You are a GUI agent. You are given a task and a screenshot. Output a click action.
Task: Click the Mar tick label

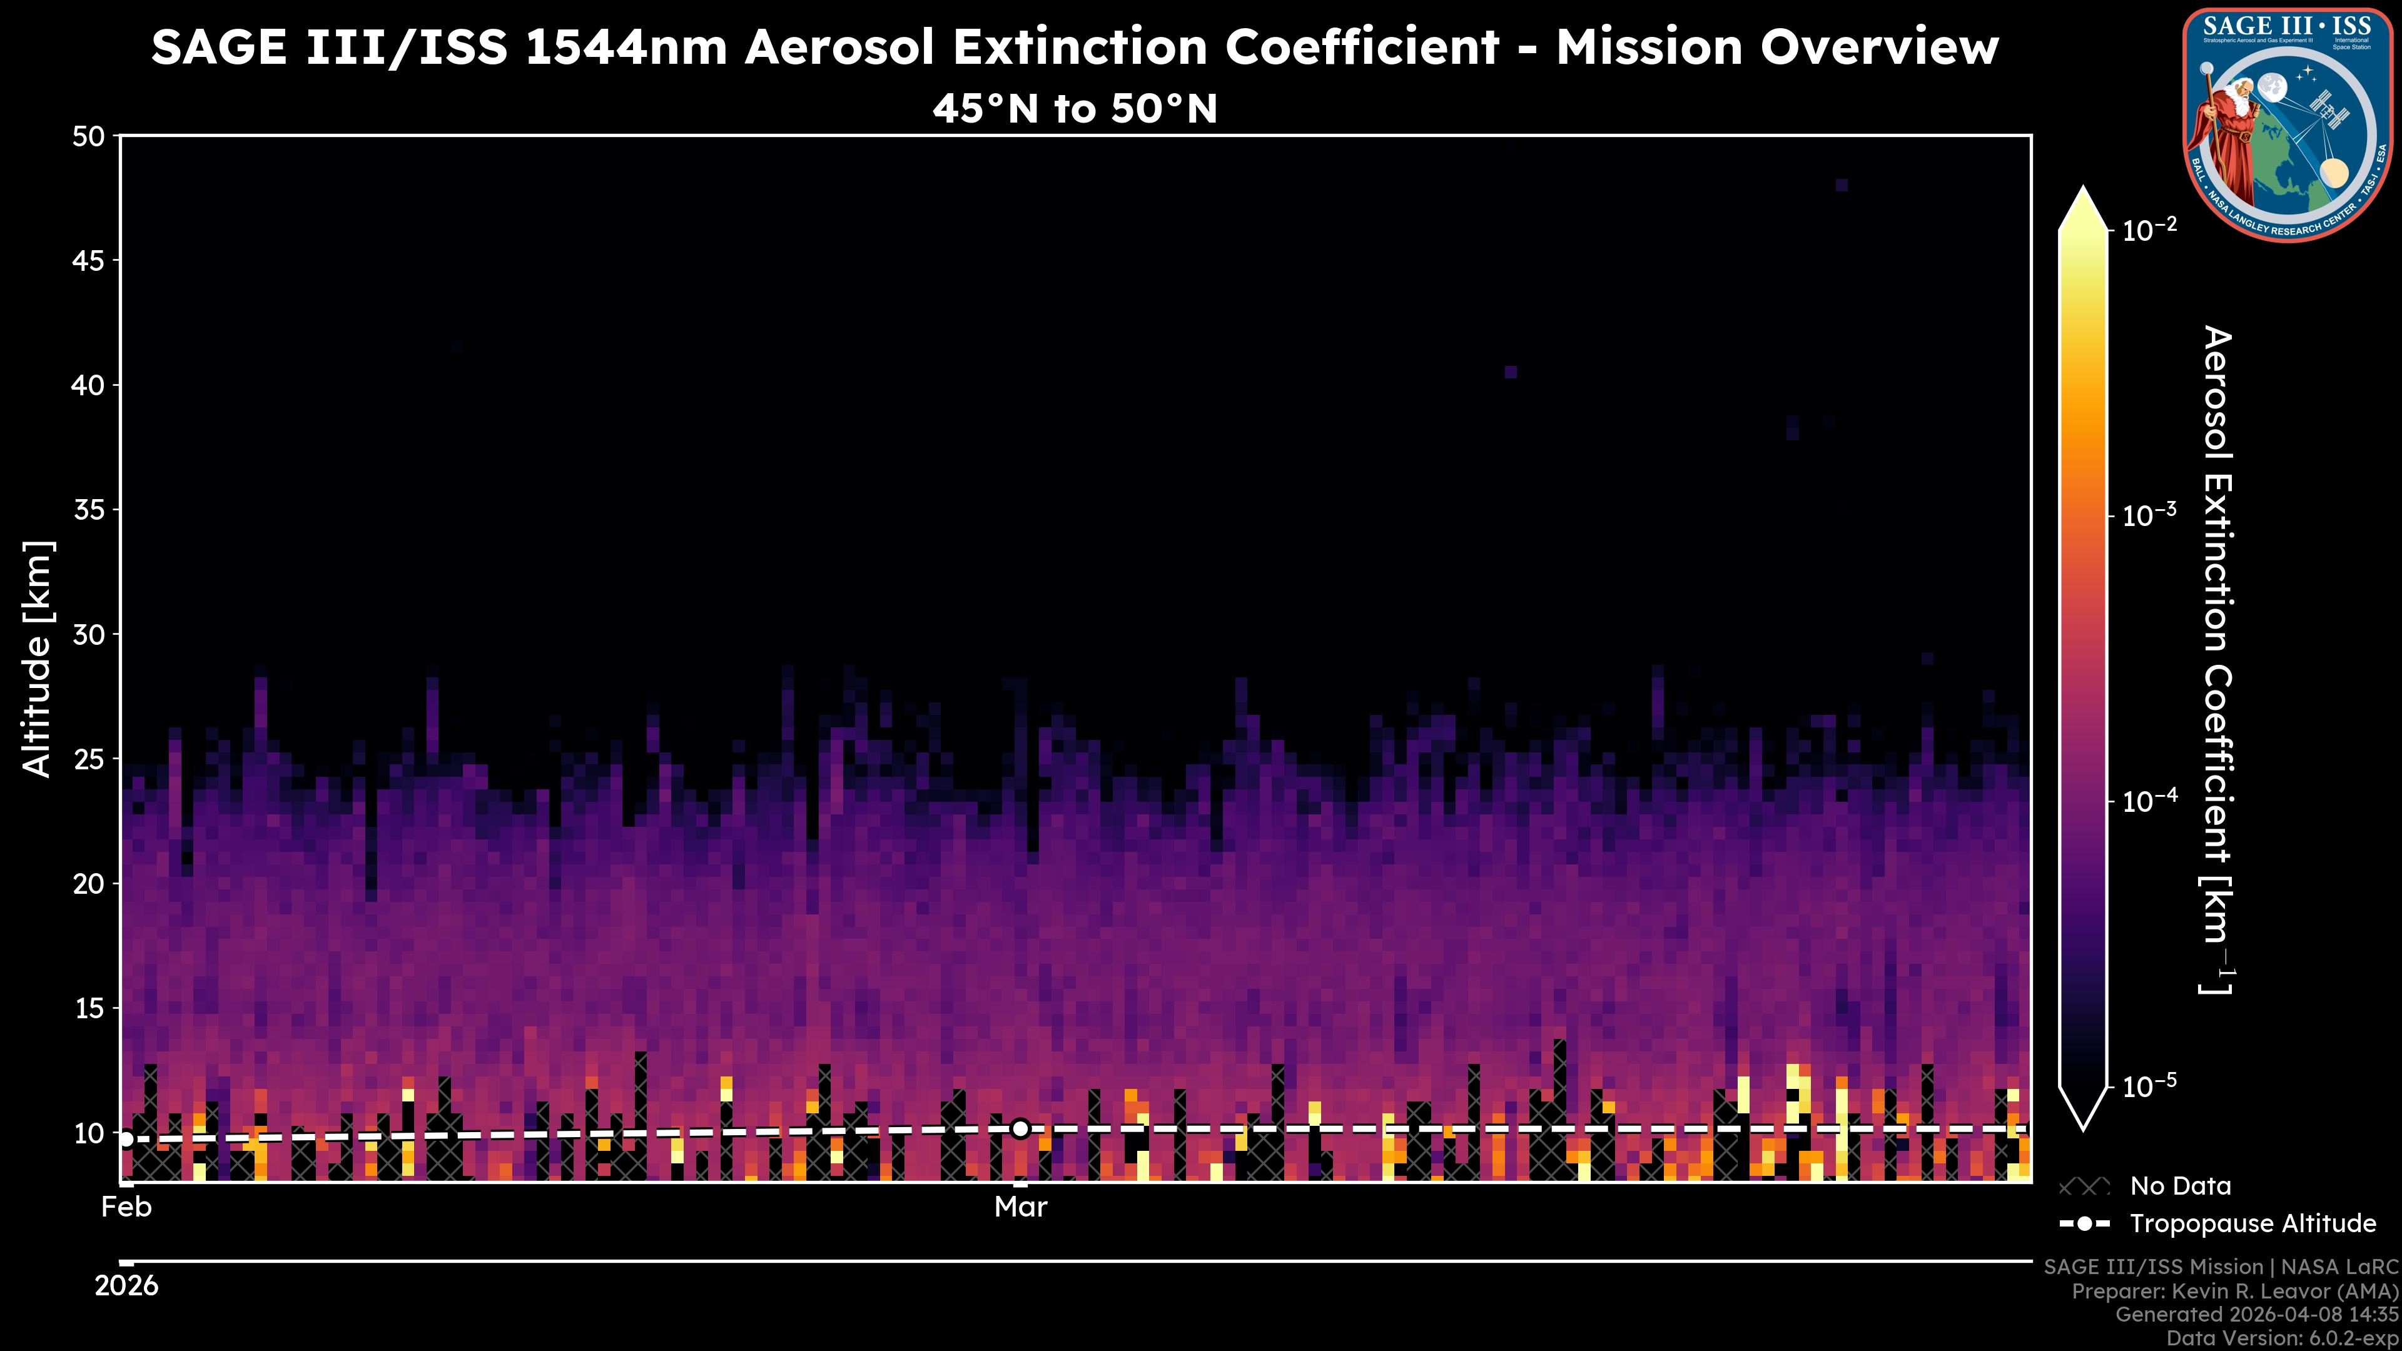[x=1020, y=1207]
